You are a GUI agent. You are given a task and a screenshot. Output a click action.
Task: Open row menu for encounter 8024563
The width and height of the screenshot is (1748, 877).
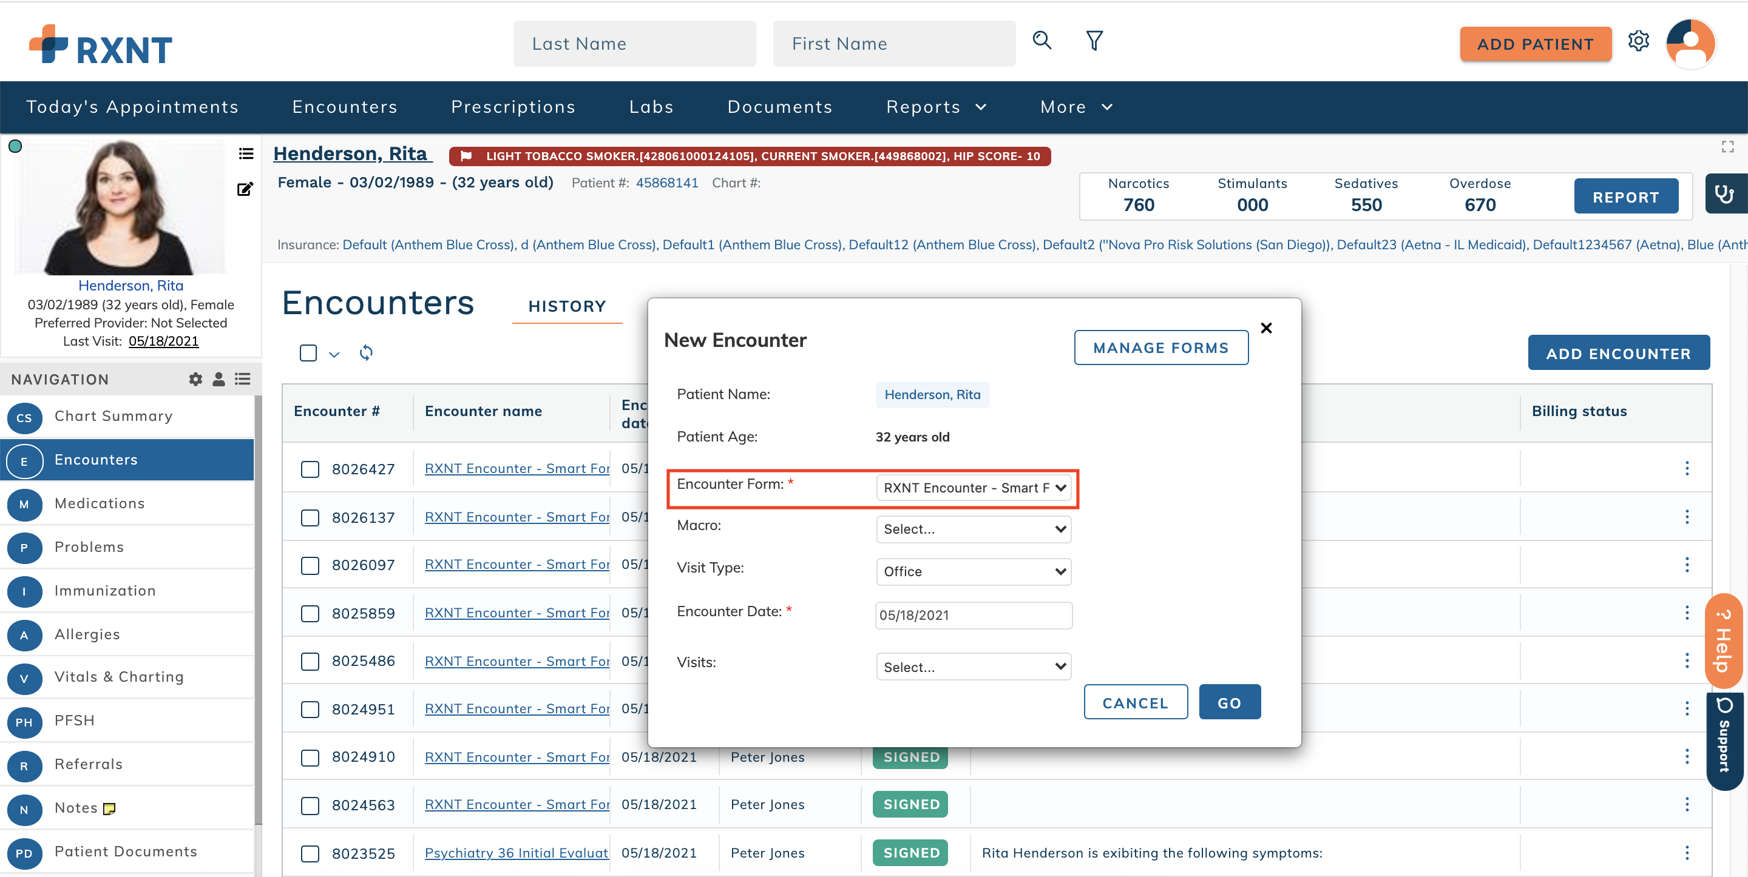click(1687, 804)
